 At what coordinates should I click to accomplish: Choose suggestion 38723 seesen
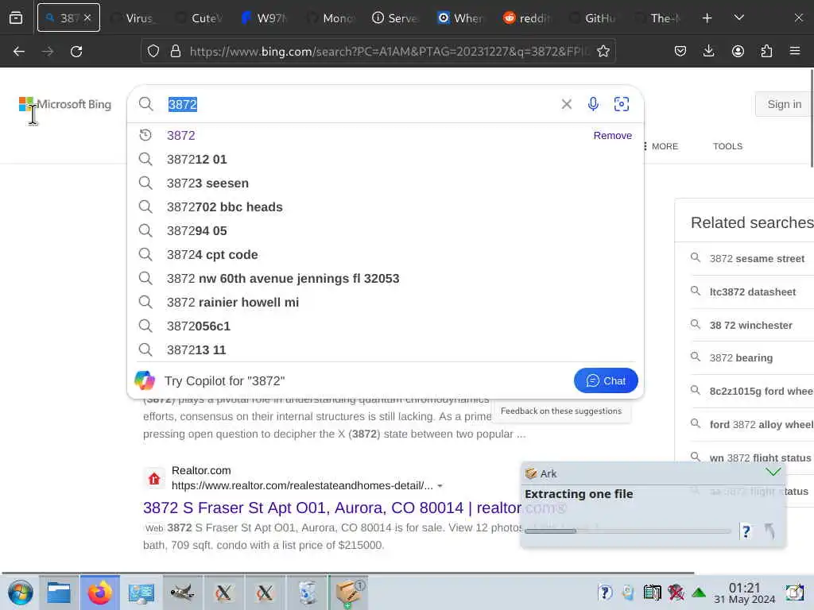point(386,183)
